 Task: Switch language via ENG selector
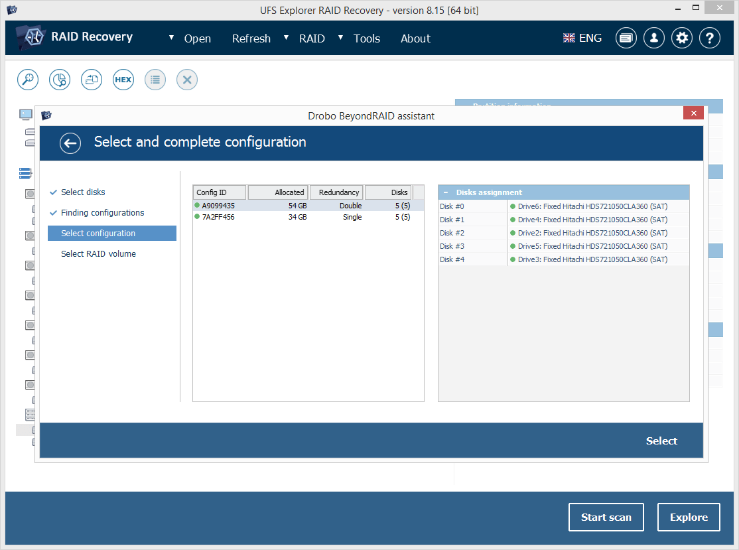point(590,38)
